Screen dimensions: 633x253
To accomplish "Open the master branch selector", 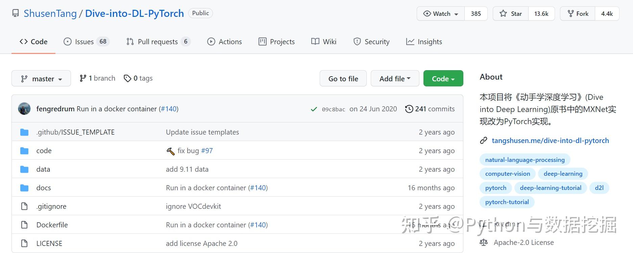I will (x=41, y=79).
